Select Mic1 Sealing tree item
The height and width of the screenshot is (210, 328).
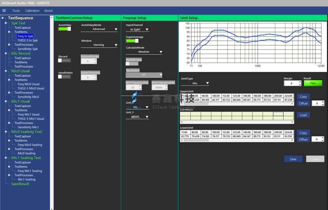click(x=26, y=180)
